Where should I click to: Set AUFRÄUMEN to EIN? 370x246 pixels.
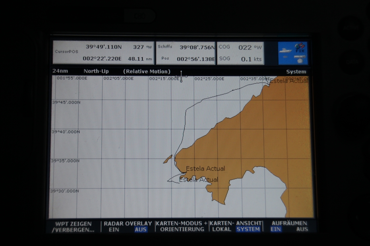pyautogui.click(x=276, y=229)
